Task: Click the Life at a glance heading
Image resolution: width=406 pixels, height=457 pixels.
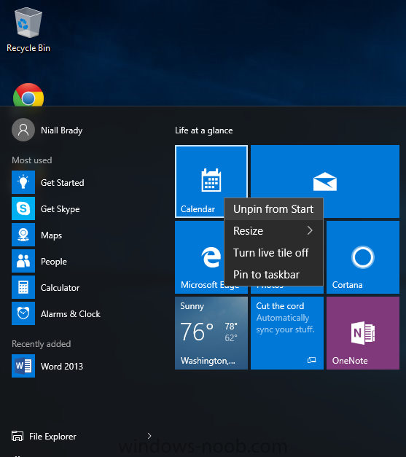Action: coord(203,130)
